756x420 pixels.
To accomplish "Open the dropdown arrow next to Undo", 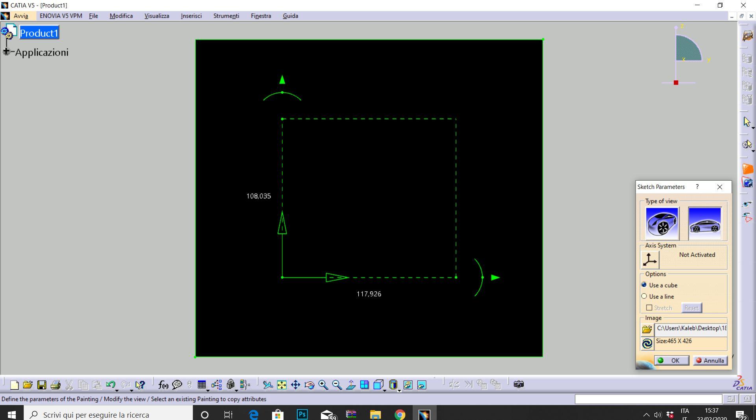I will point(117,390).
